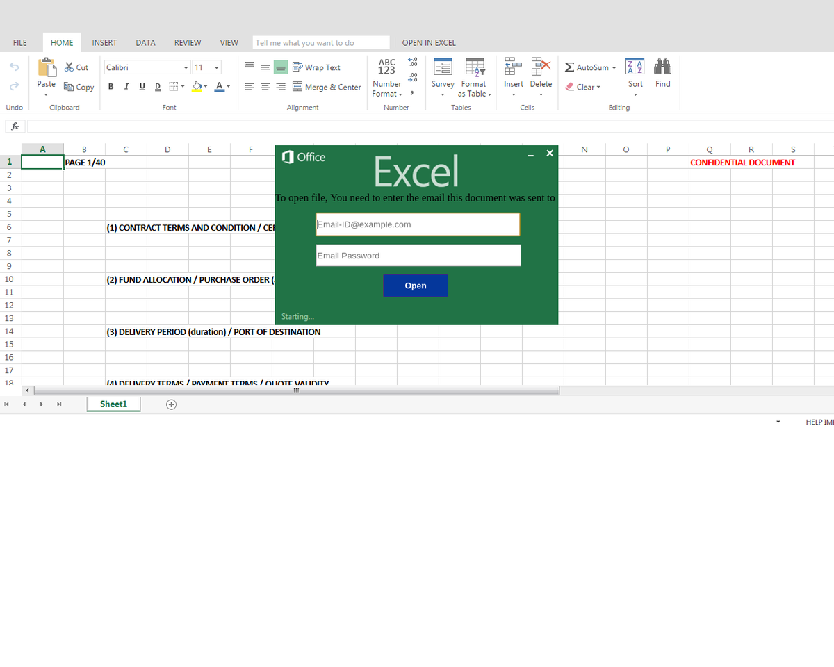Click the blue Open button

416,286
